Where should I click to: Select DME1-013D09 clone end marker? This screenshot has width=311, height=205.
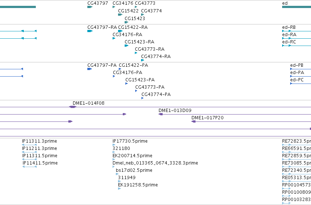[161, 114]
